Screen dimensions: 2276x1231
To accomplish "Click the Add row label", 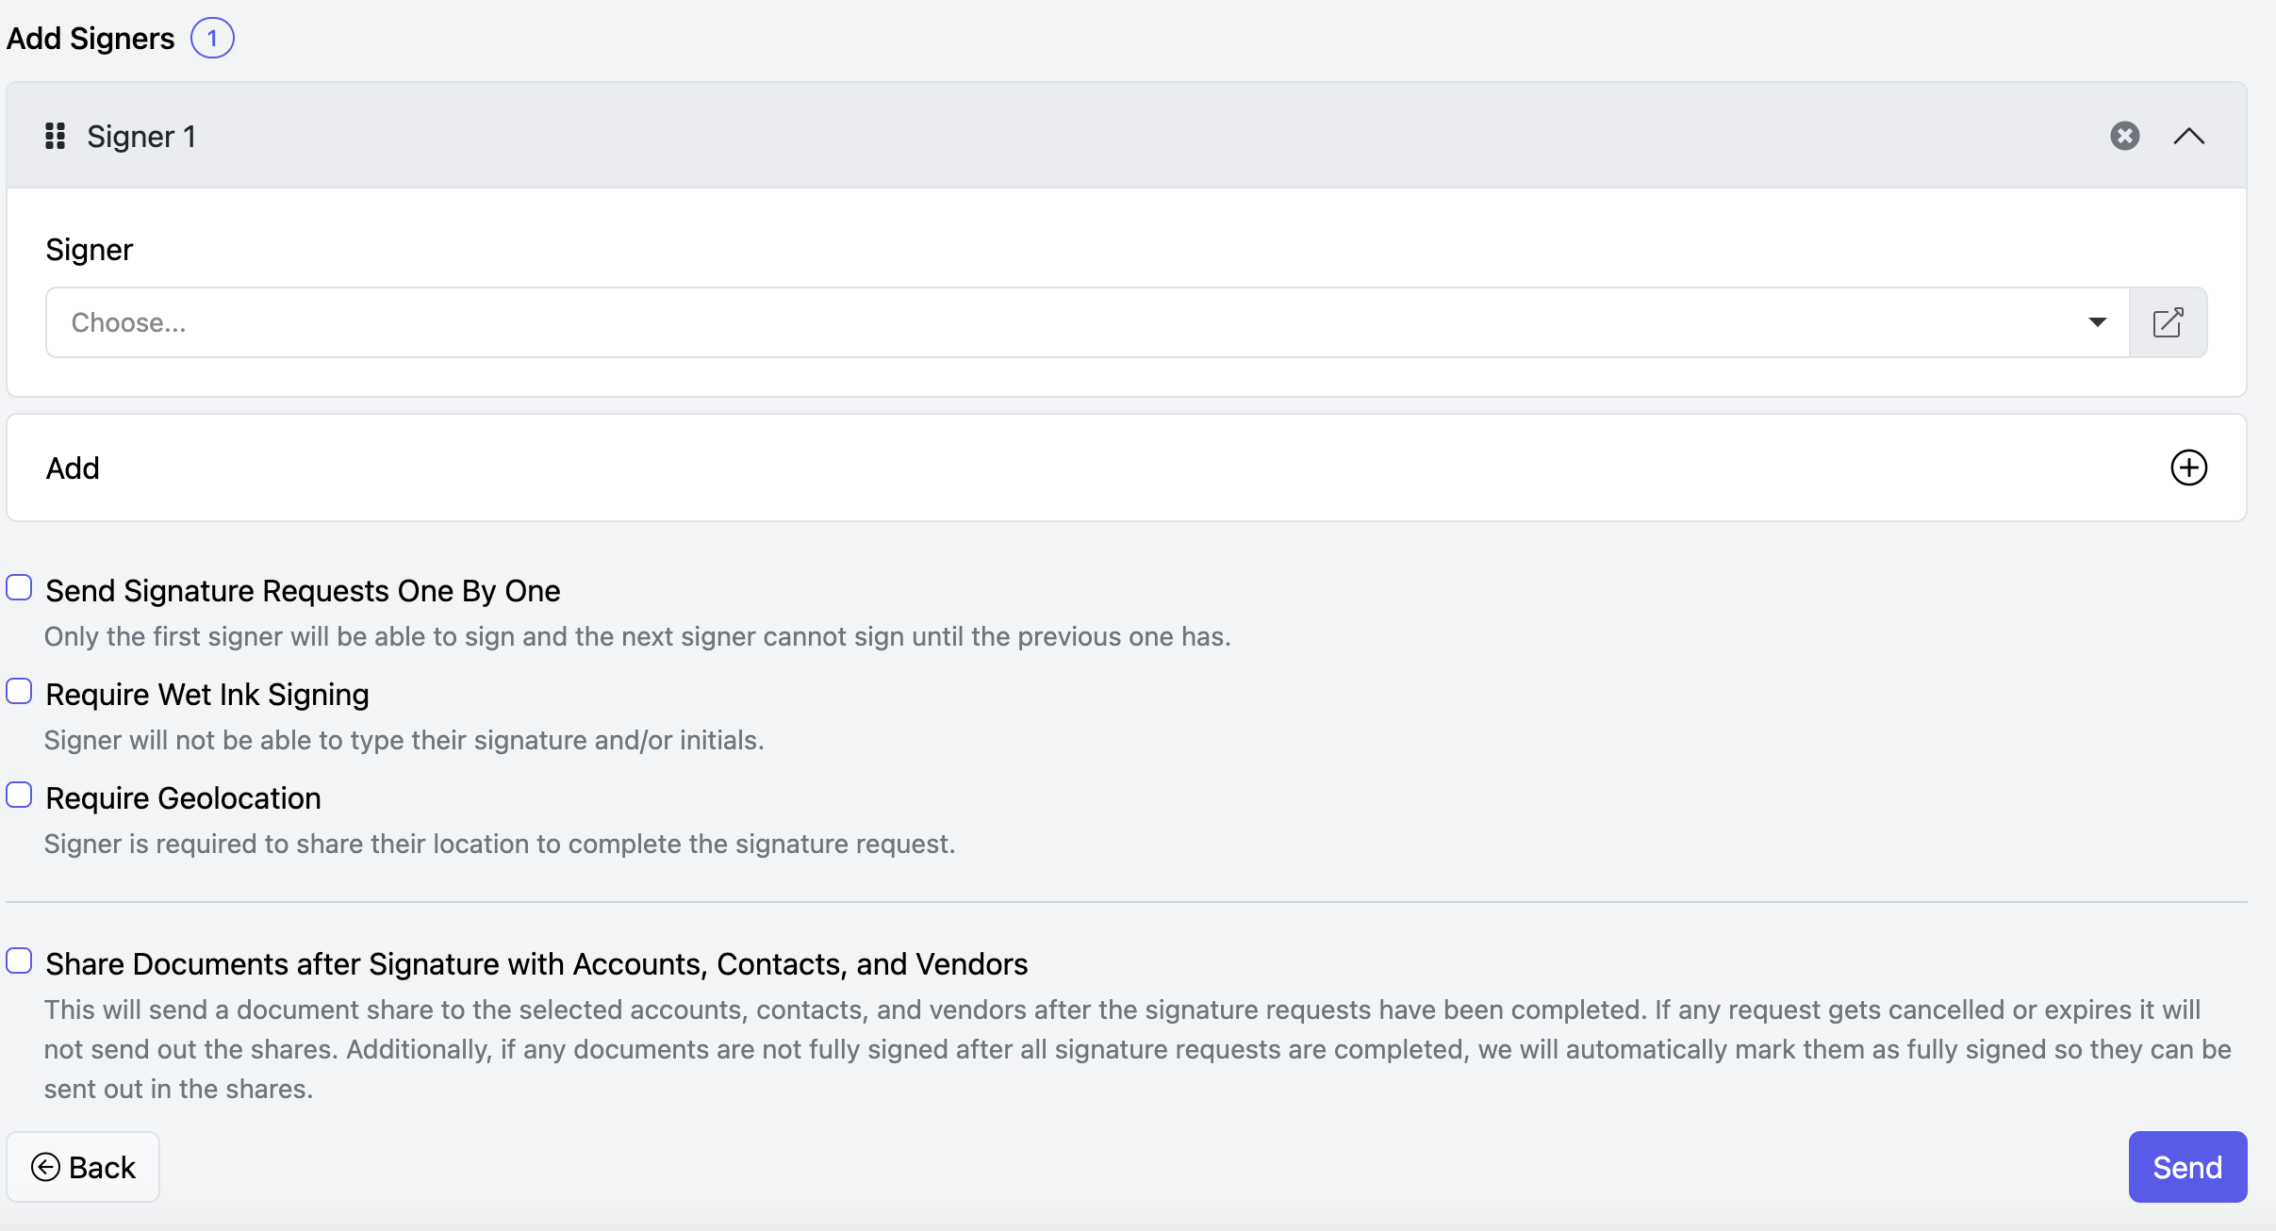I will pyautogui.click(x=73, y=468).
